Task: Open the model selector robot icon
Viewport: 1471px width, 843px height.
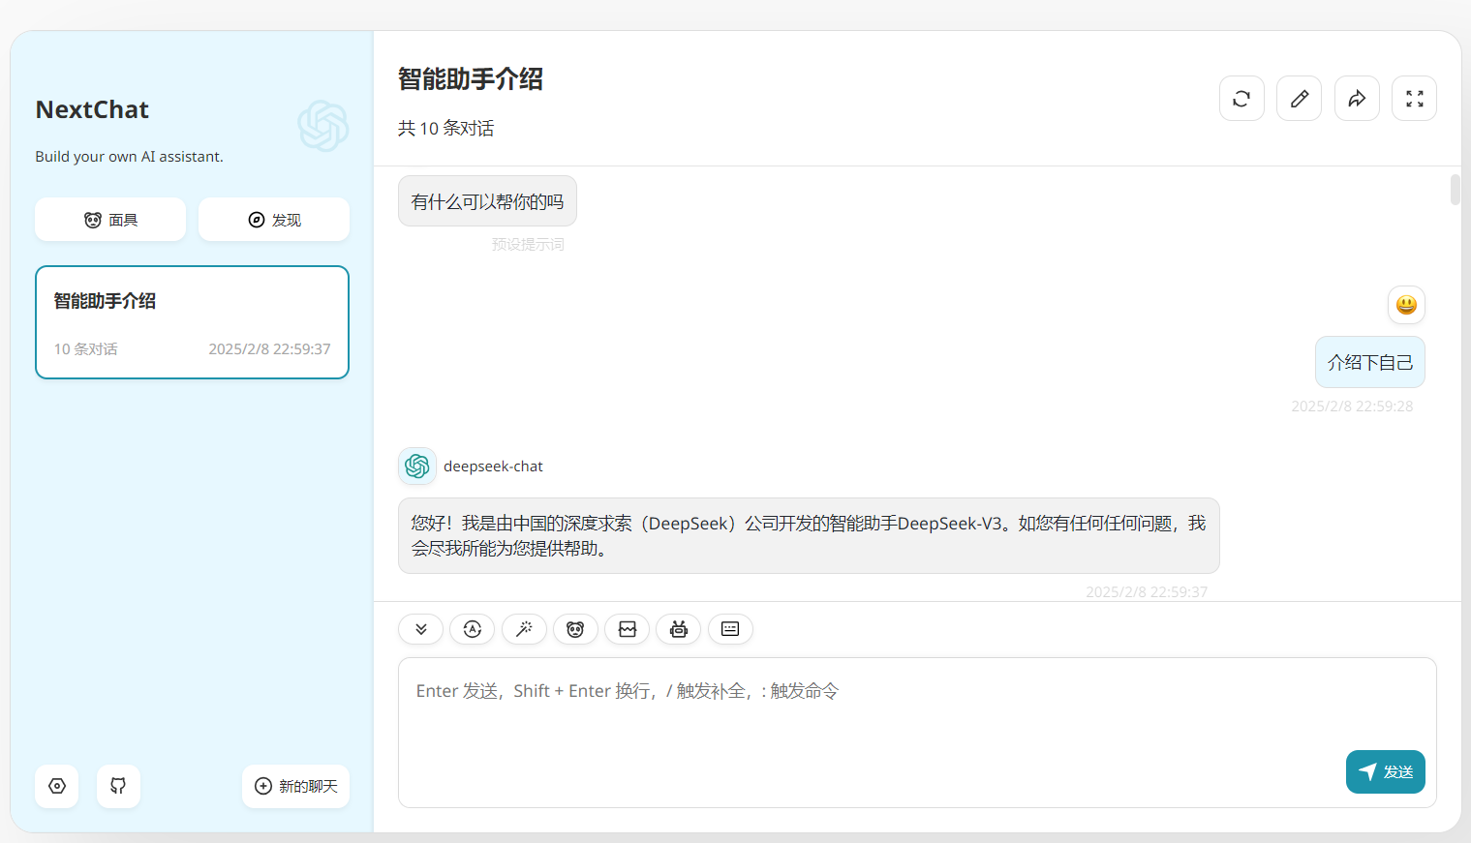Action: 679,629
